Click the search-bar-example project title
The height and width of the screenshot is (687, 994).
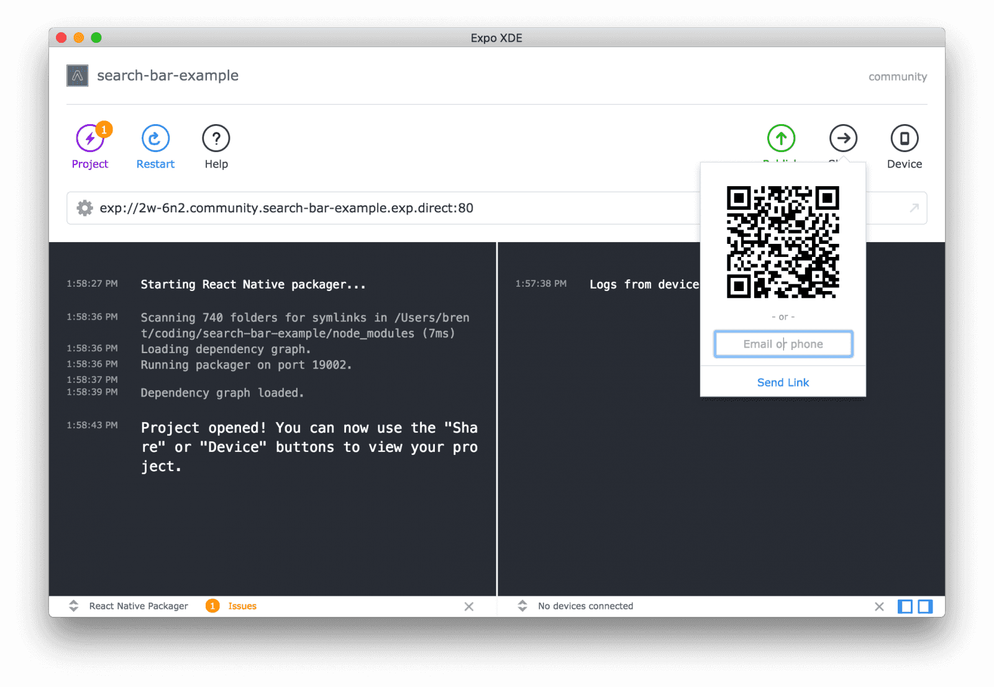tap(168, 76)
